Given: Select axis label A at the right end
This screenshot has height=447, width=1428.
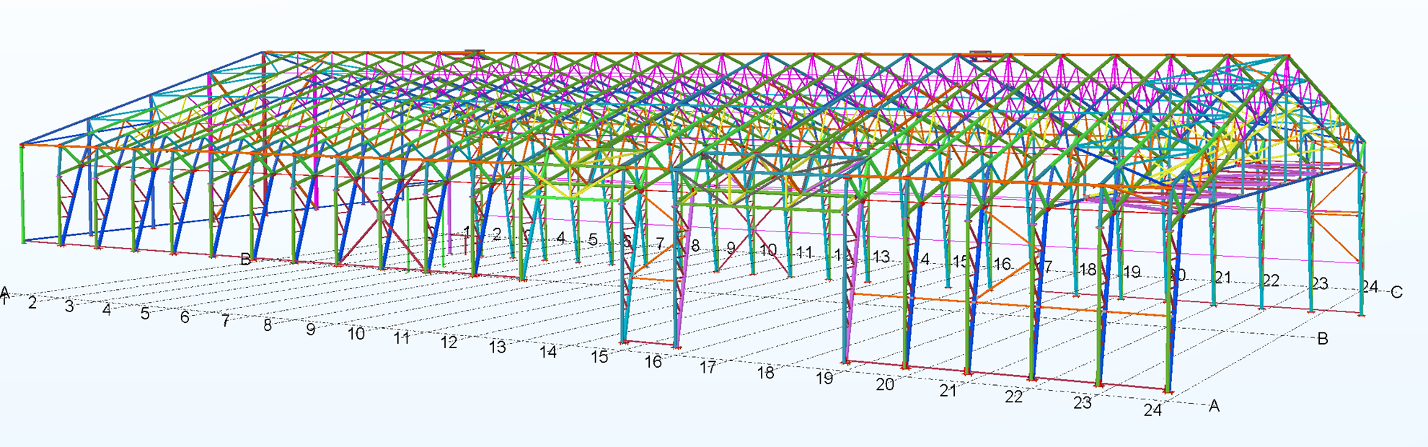Looking at the screenshot, I should coord(1214,406).
